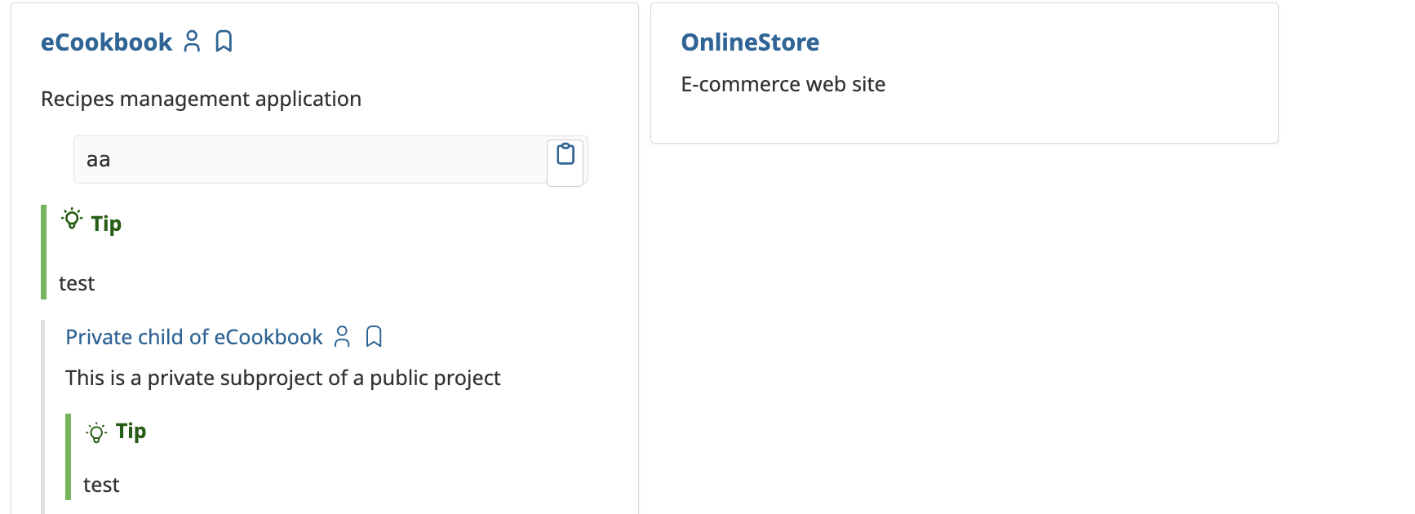Click the Tip heading under eCookbook
The image size is (1415, 514).
106,224
